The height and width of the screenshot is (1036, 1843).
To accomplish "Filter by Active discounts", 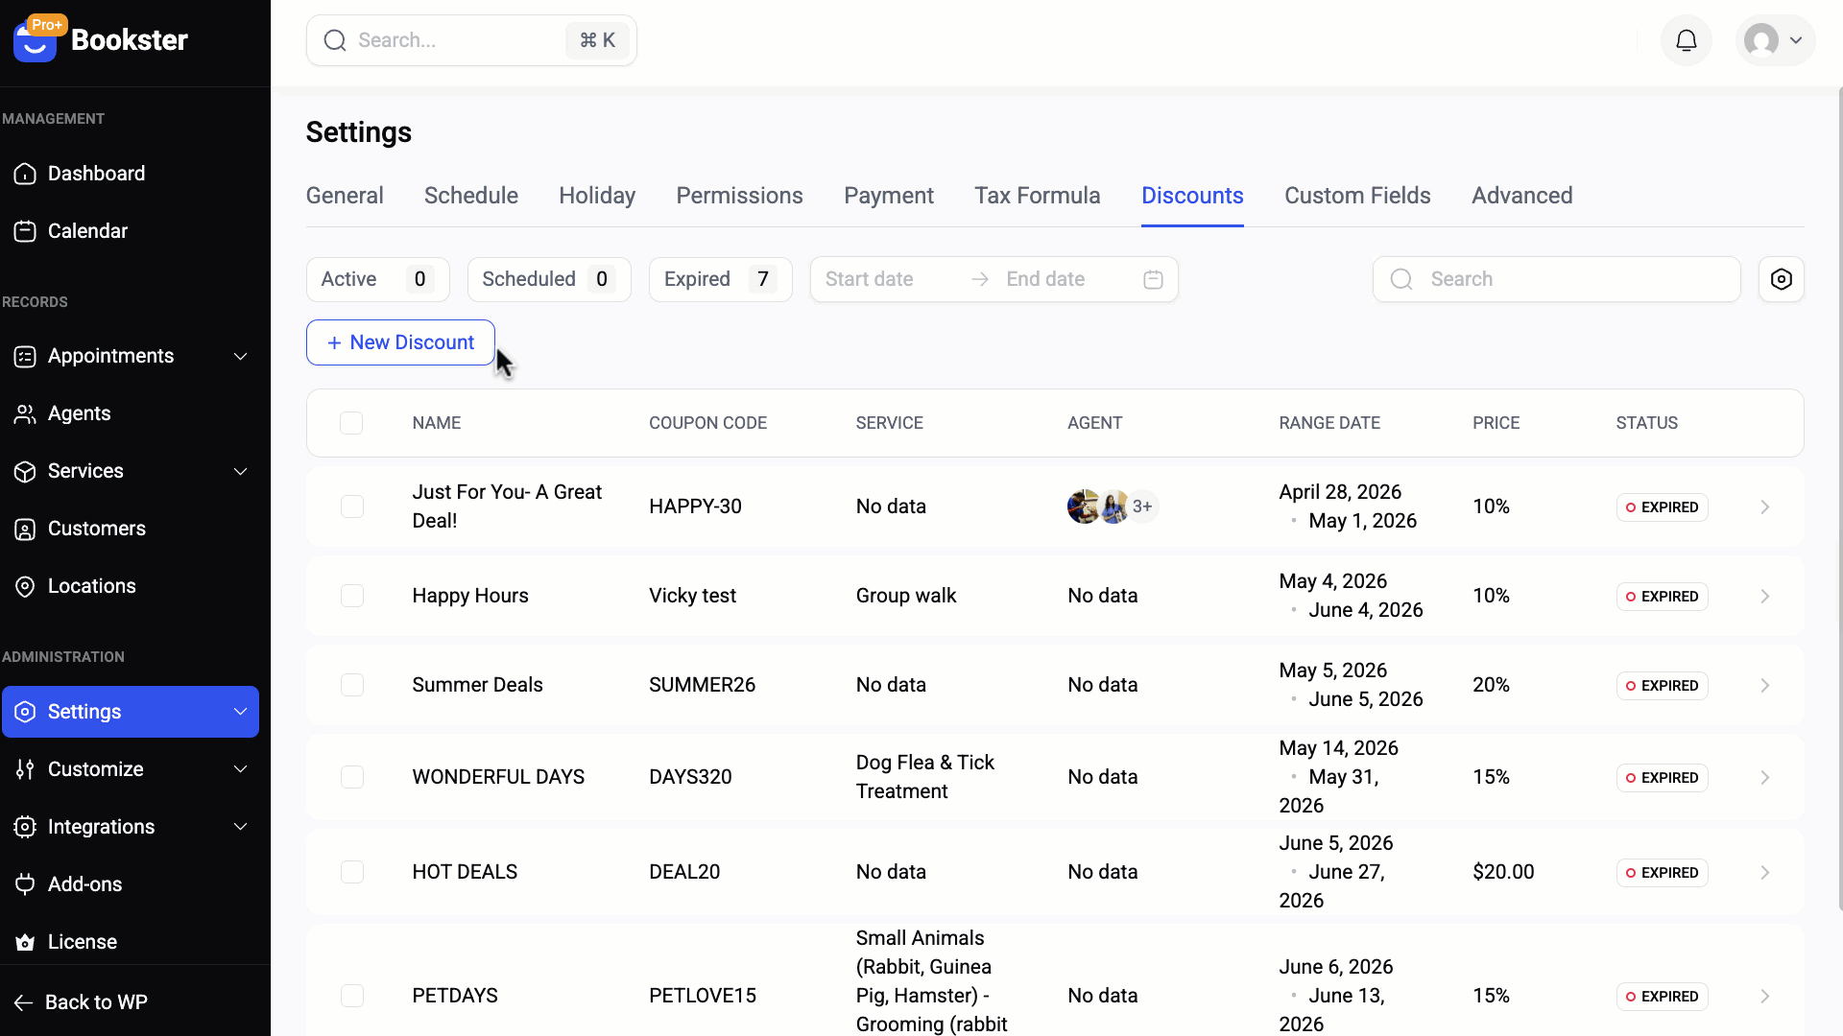I will pos(378,279).
